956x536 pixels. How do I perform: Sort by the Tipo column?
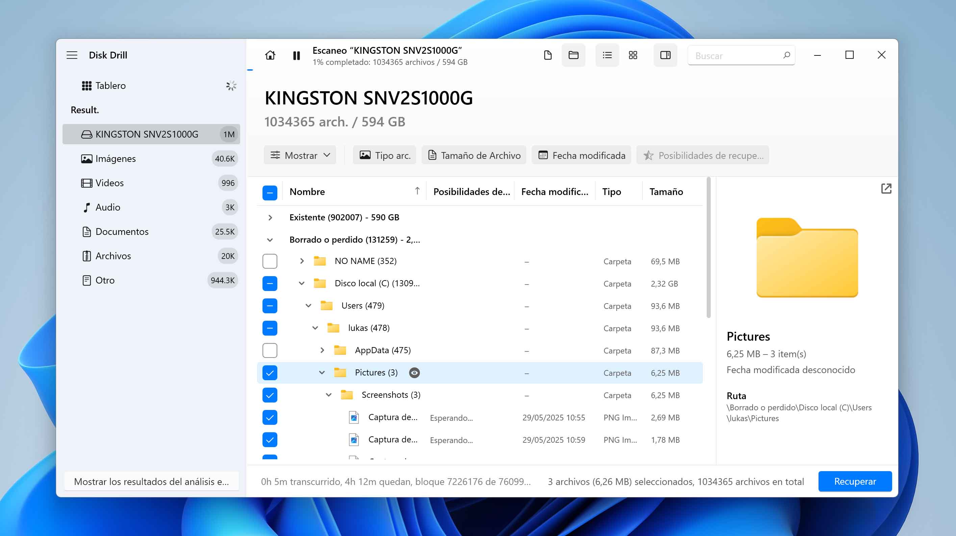619,192
